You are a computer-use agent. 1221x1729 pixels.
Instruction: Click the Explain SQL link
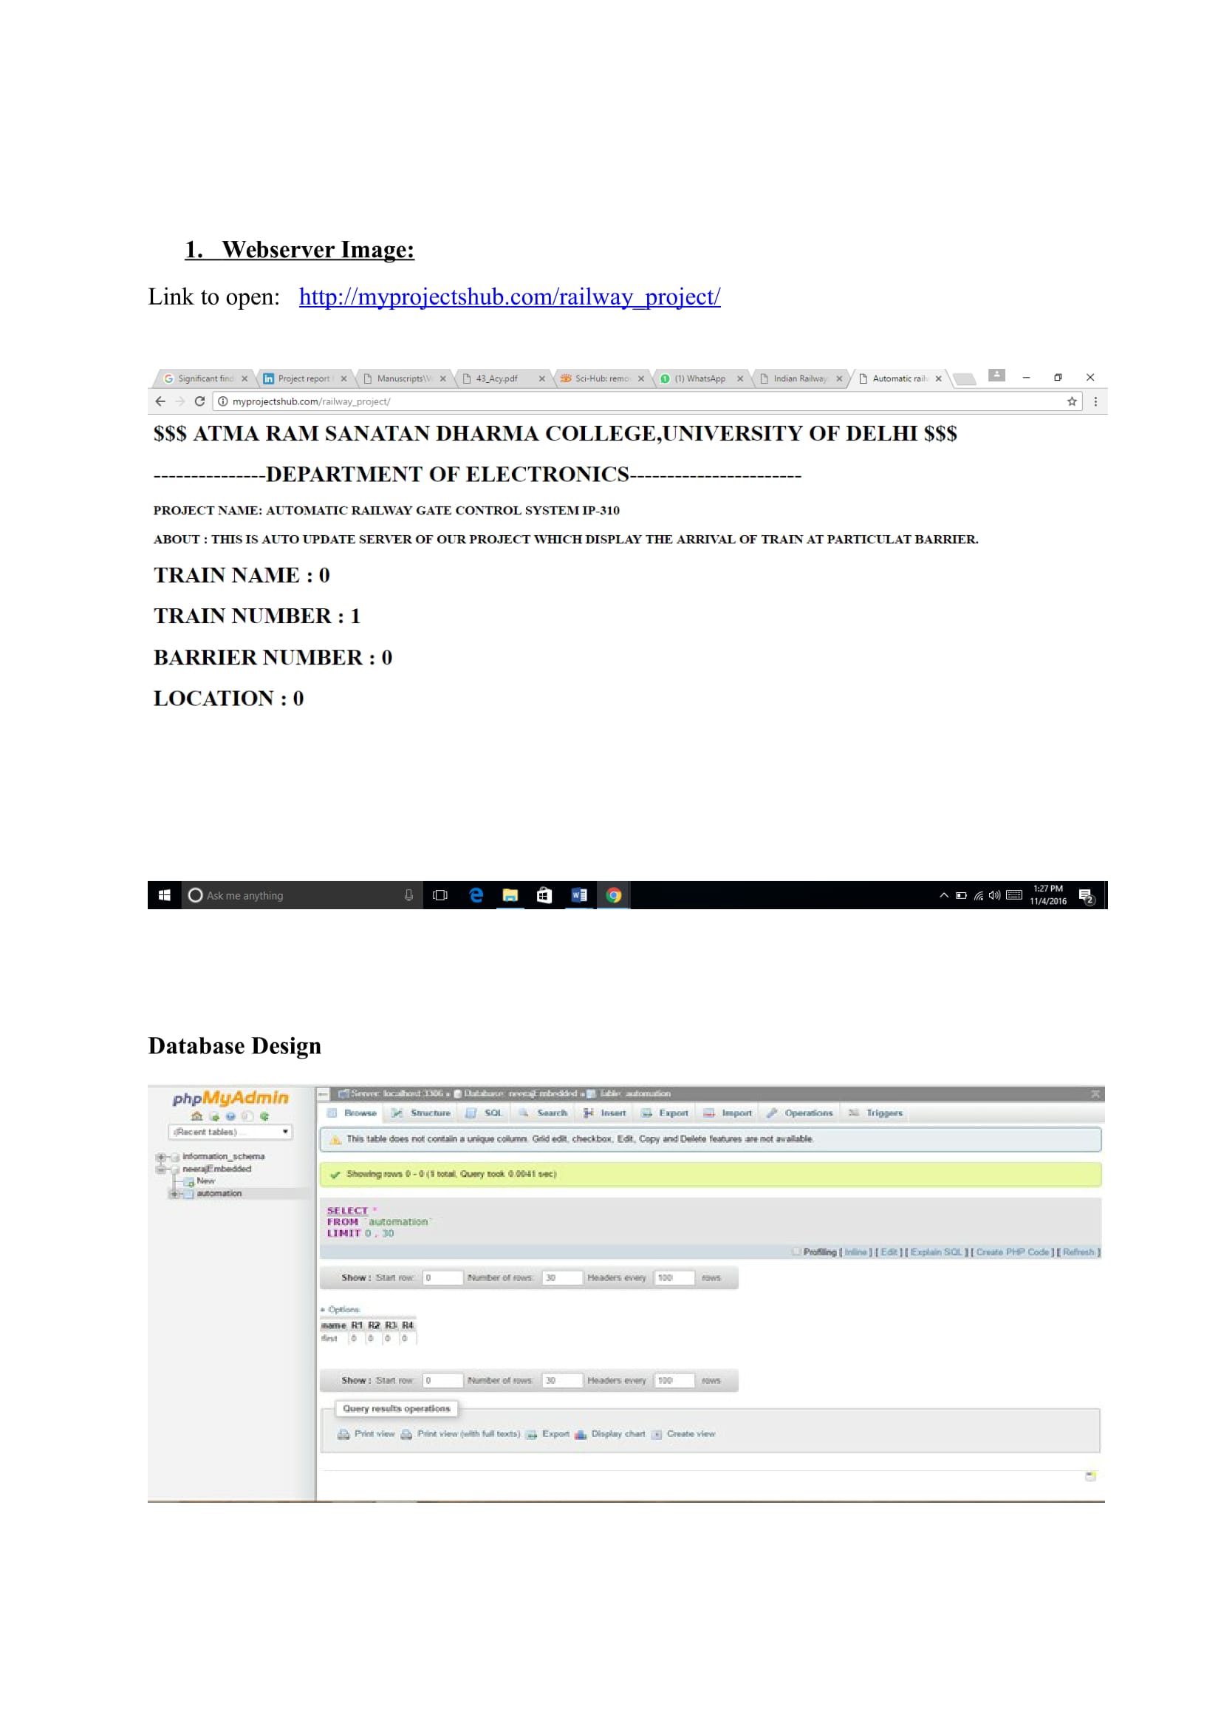click(x=935, y=1252)
